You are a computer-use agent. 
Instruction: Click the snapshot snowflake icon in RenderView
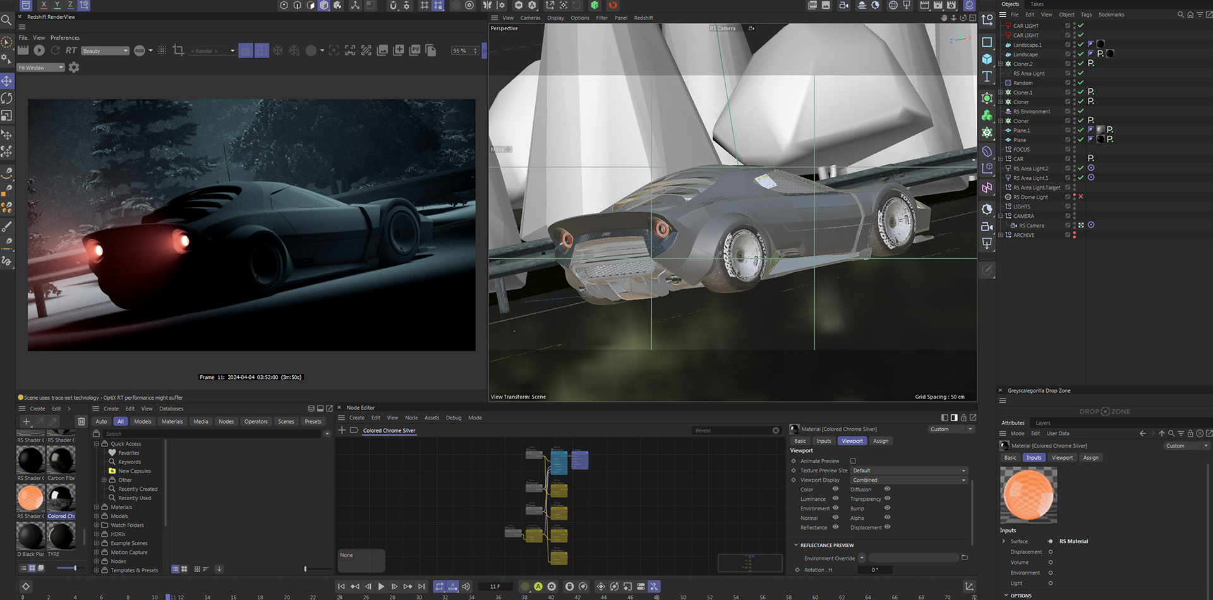coord(277,51)
